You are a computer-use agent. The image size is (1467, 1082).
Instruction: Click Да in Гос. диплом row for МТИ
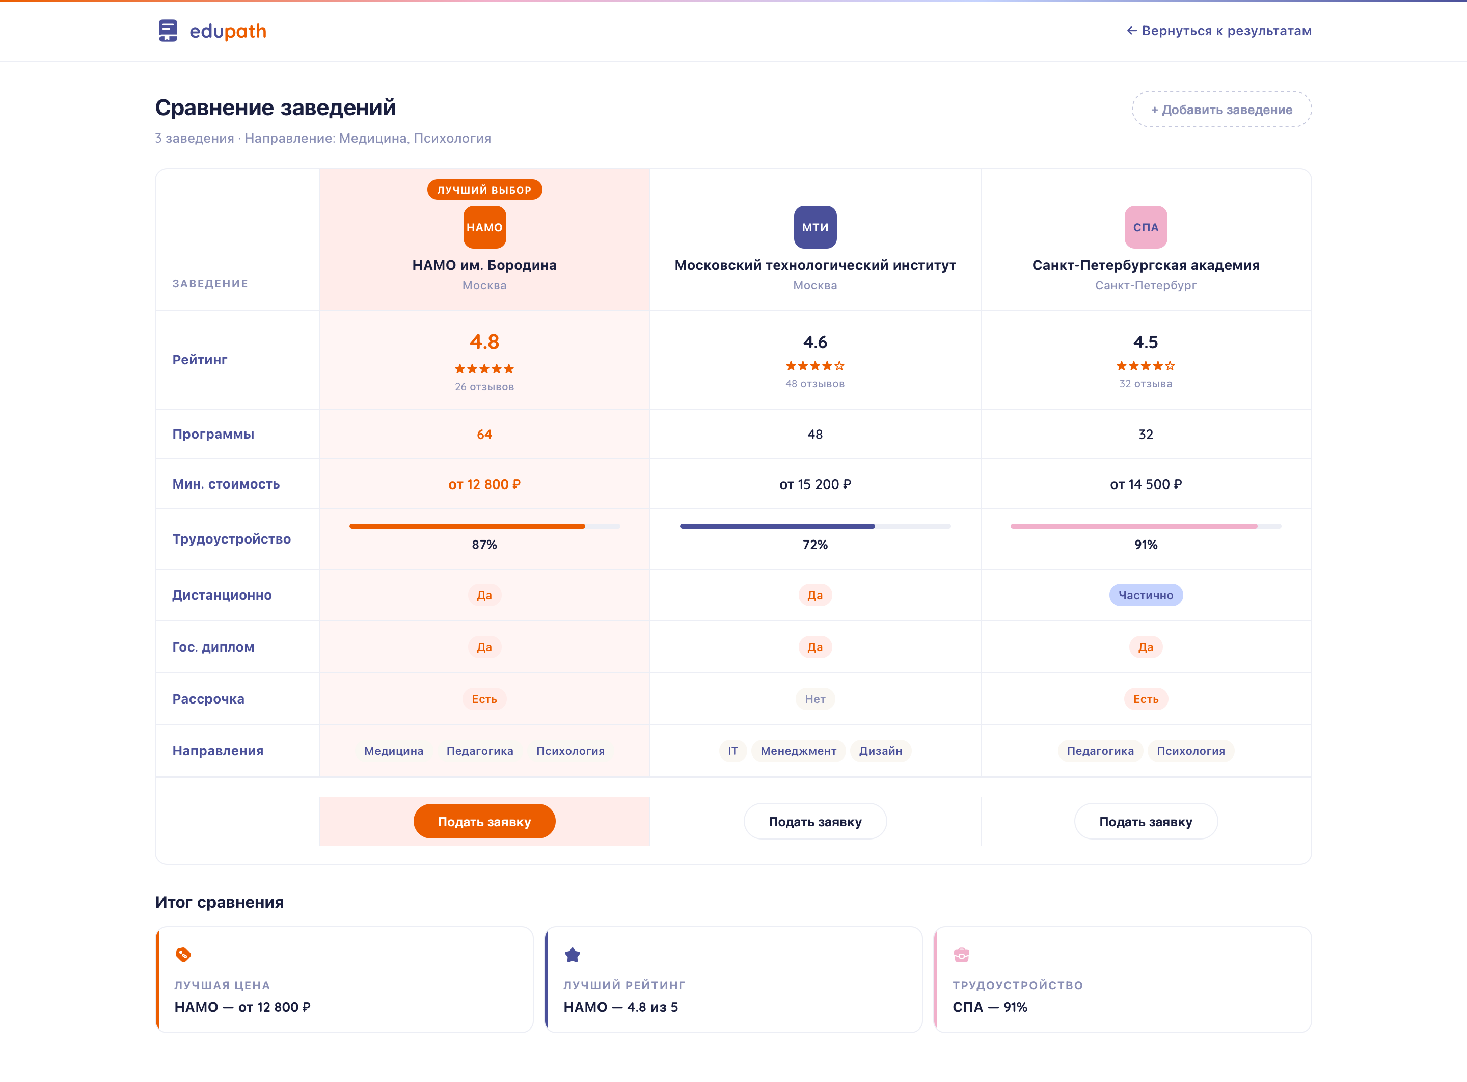[816, 647]
